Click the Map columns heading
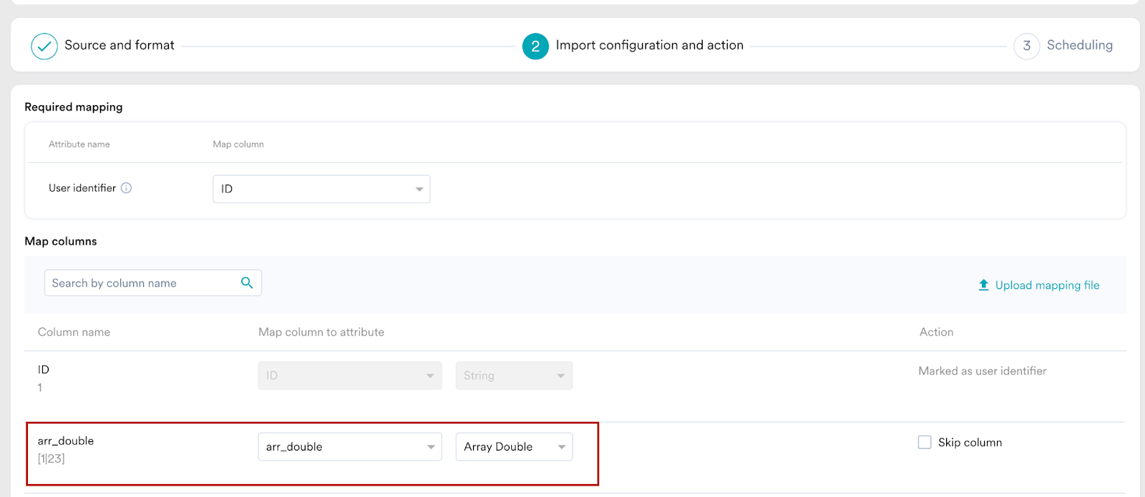This screenshot has height=497, width=1145. (x=61, y=241)
